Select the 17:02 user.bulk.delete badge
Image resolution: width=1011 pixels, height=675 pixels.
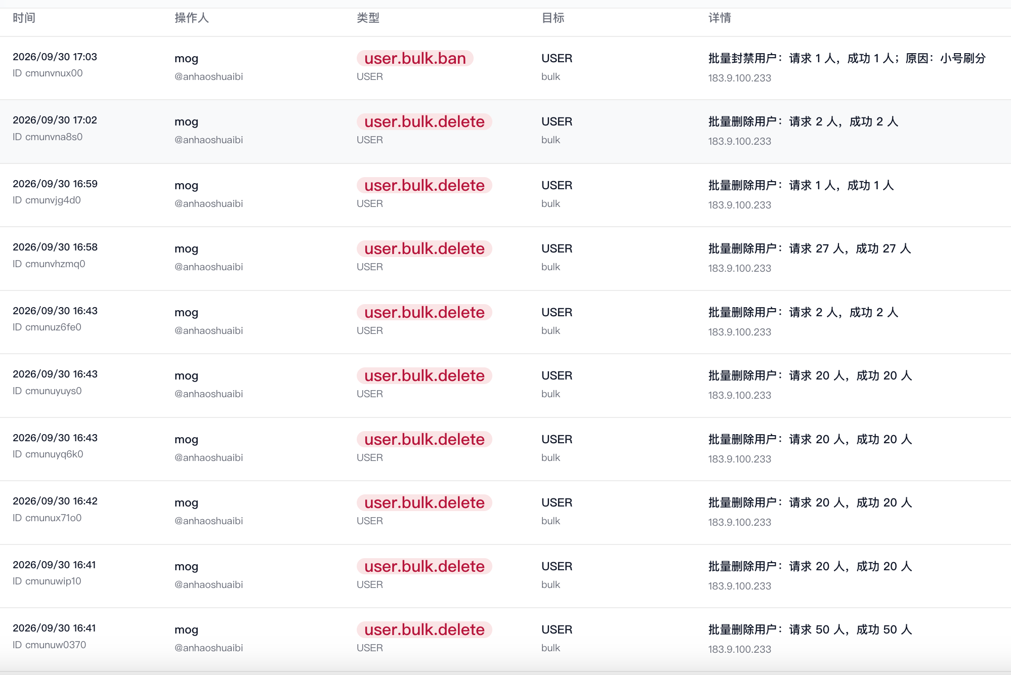[x=424, y=121]
